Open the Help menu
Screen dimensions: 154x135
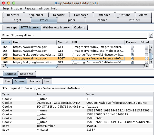[x=54, y=8]
